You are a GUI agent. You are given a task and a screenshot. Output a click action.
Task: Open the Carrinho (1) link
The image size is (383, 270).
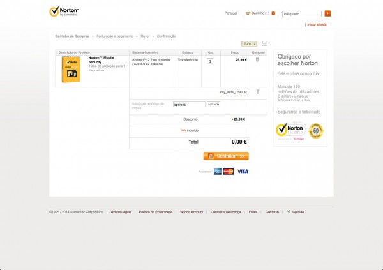pyautogui.click(x=260, y=13)
